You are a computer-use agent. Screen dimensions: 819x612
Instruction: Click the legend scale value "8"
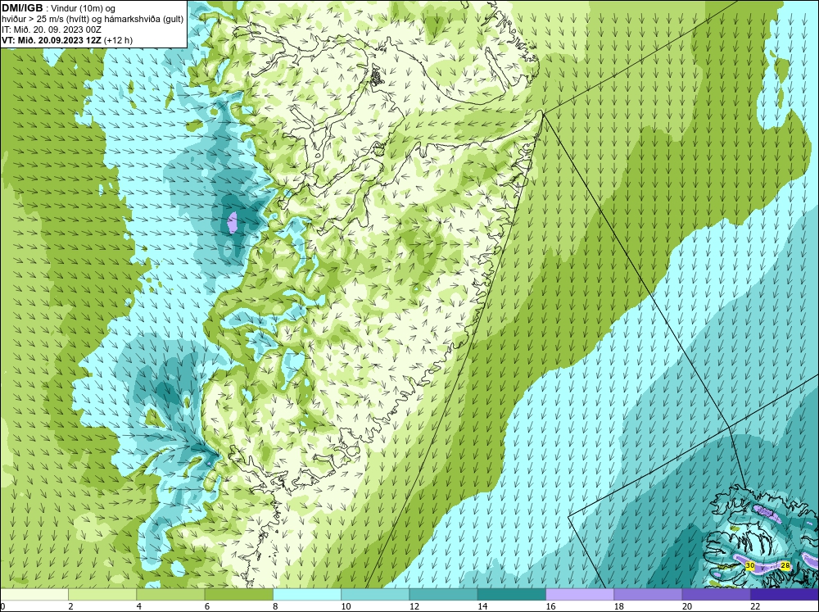point(276,606)
